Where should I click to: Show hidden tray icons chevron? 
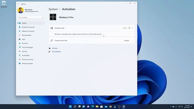[171, 107]
